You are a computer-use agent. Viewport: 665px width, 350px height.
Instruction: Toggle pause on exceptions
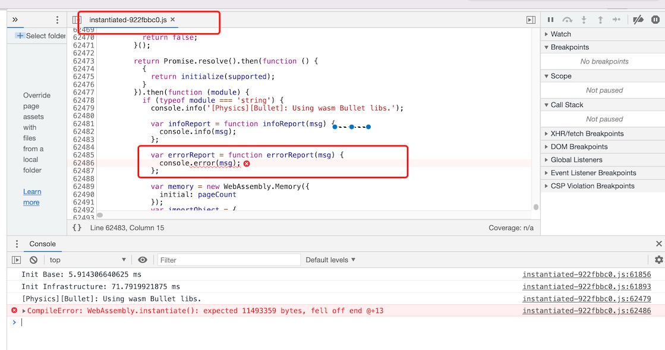[655, 20]
